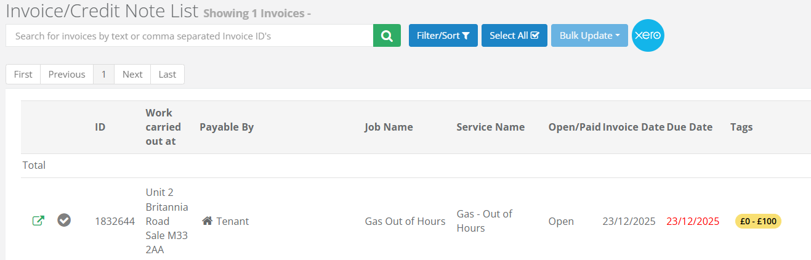Go to the First page

pos(23,74)
